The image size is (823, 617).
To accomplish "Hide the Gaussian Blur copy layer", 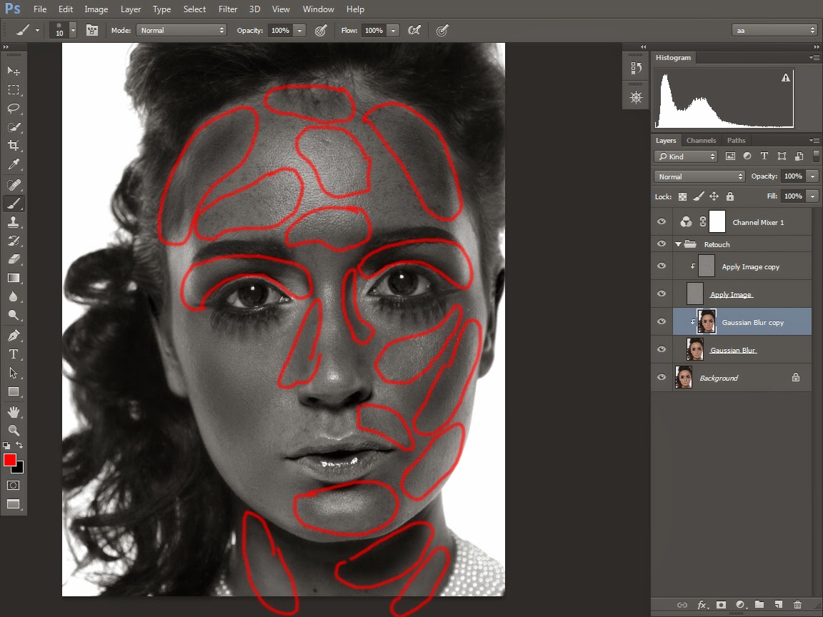I will coord(662,322).
